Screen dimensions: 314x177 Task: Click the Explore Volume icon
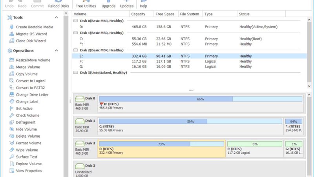12,164
